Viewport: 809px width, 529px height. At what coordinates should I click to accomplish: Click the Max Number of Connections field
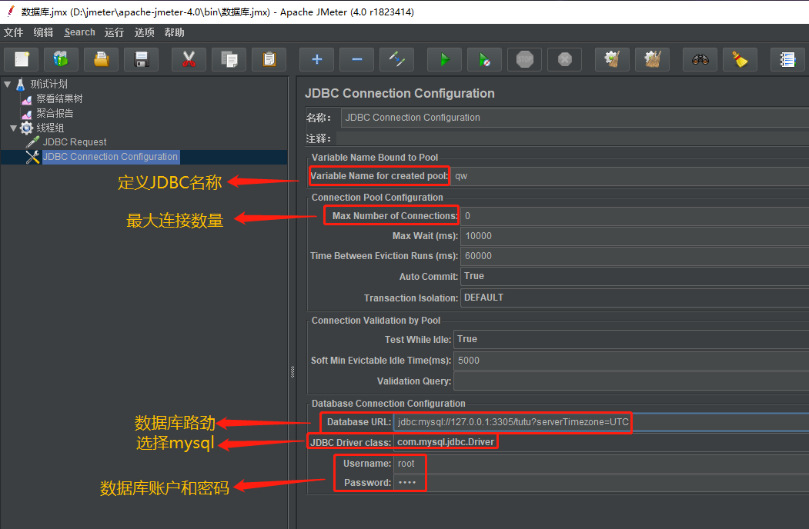point(634,215)
